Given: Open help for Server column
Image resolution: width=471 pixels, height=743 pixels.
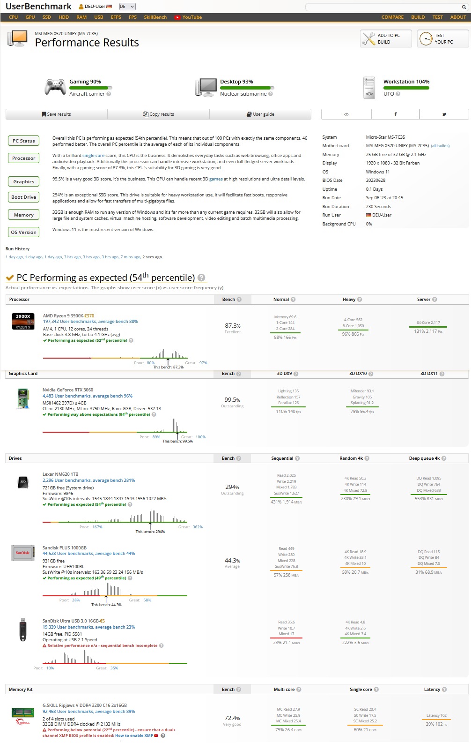Looking at the screenshot, I should coord(434,300).
